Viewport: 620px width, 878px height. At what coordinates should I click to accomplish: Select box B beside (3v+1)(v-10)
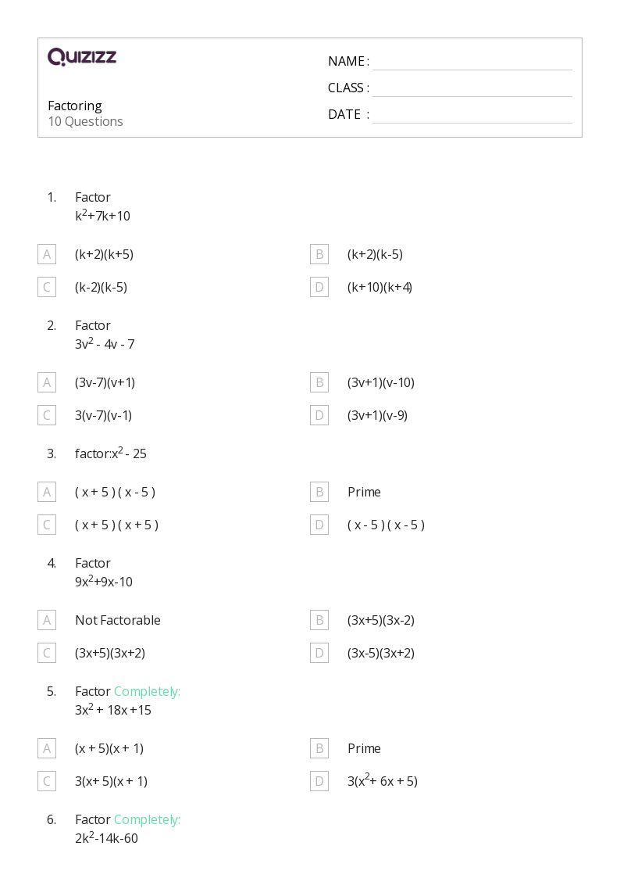[319, 382]
